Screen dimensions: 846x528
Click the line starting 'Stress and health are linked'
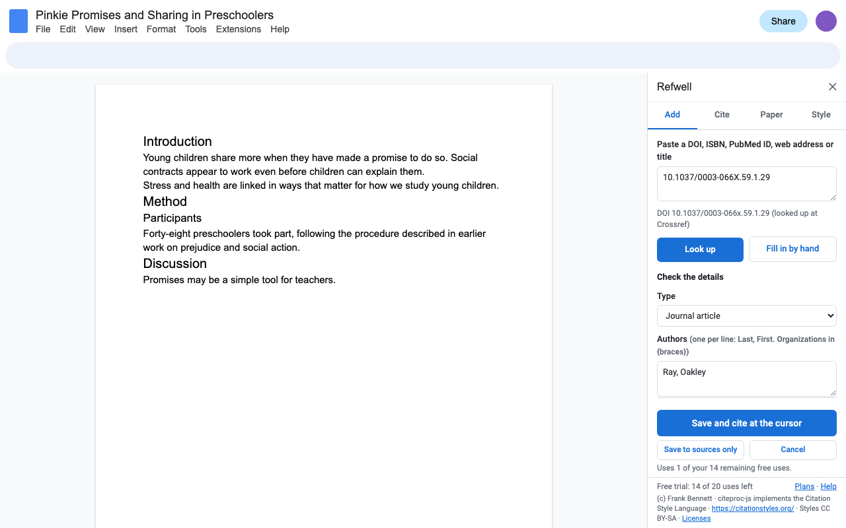321,185
